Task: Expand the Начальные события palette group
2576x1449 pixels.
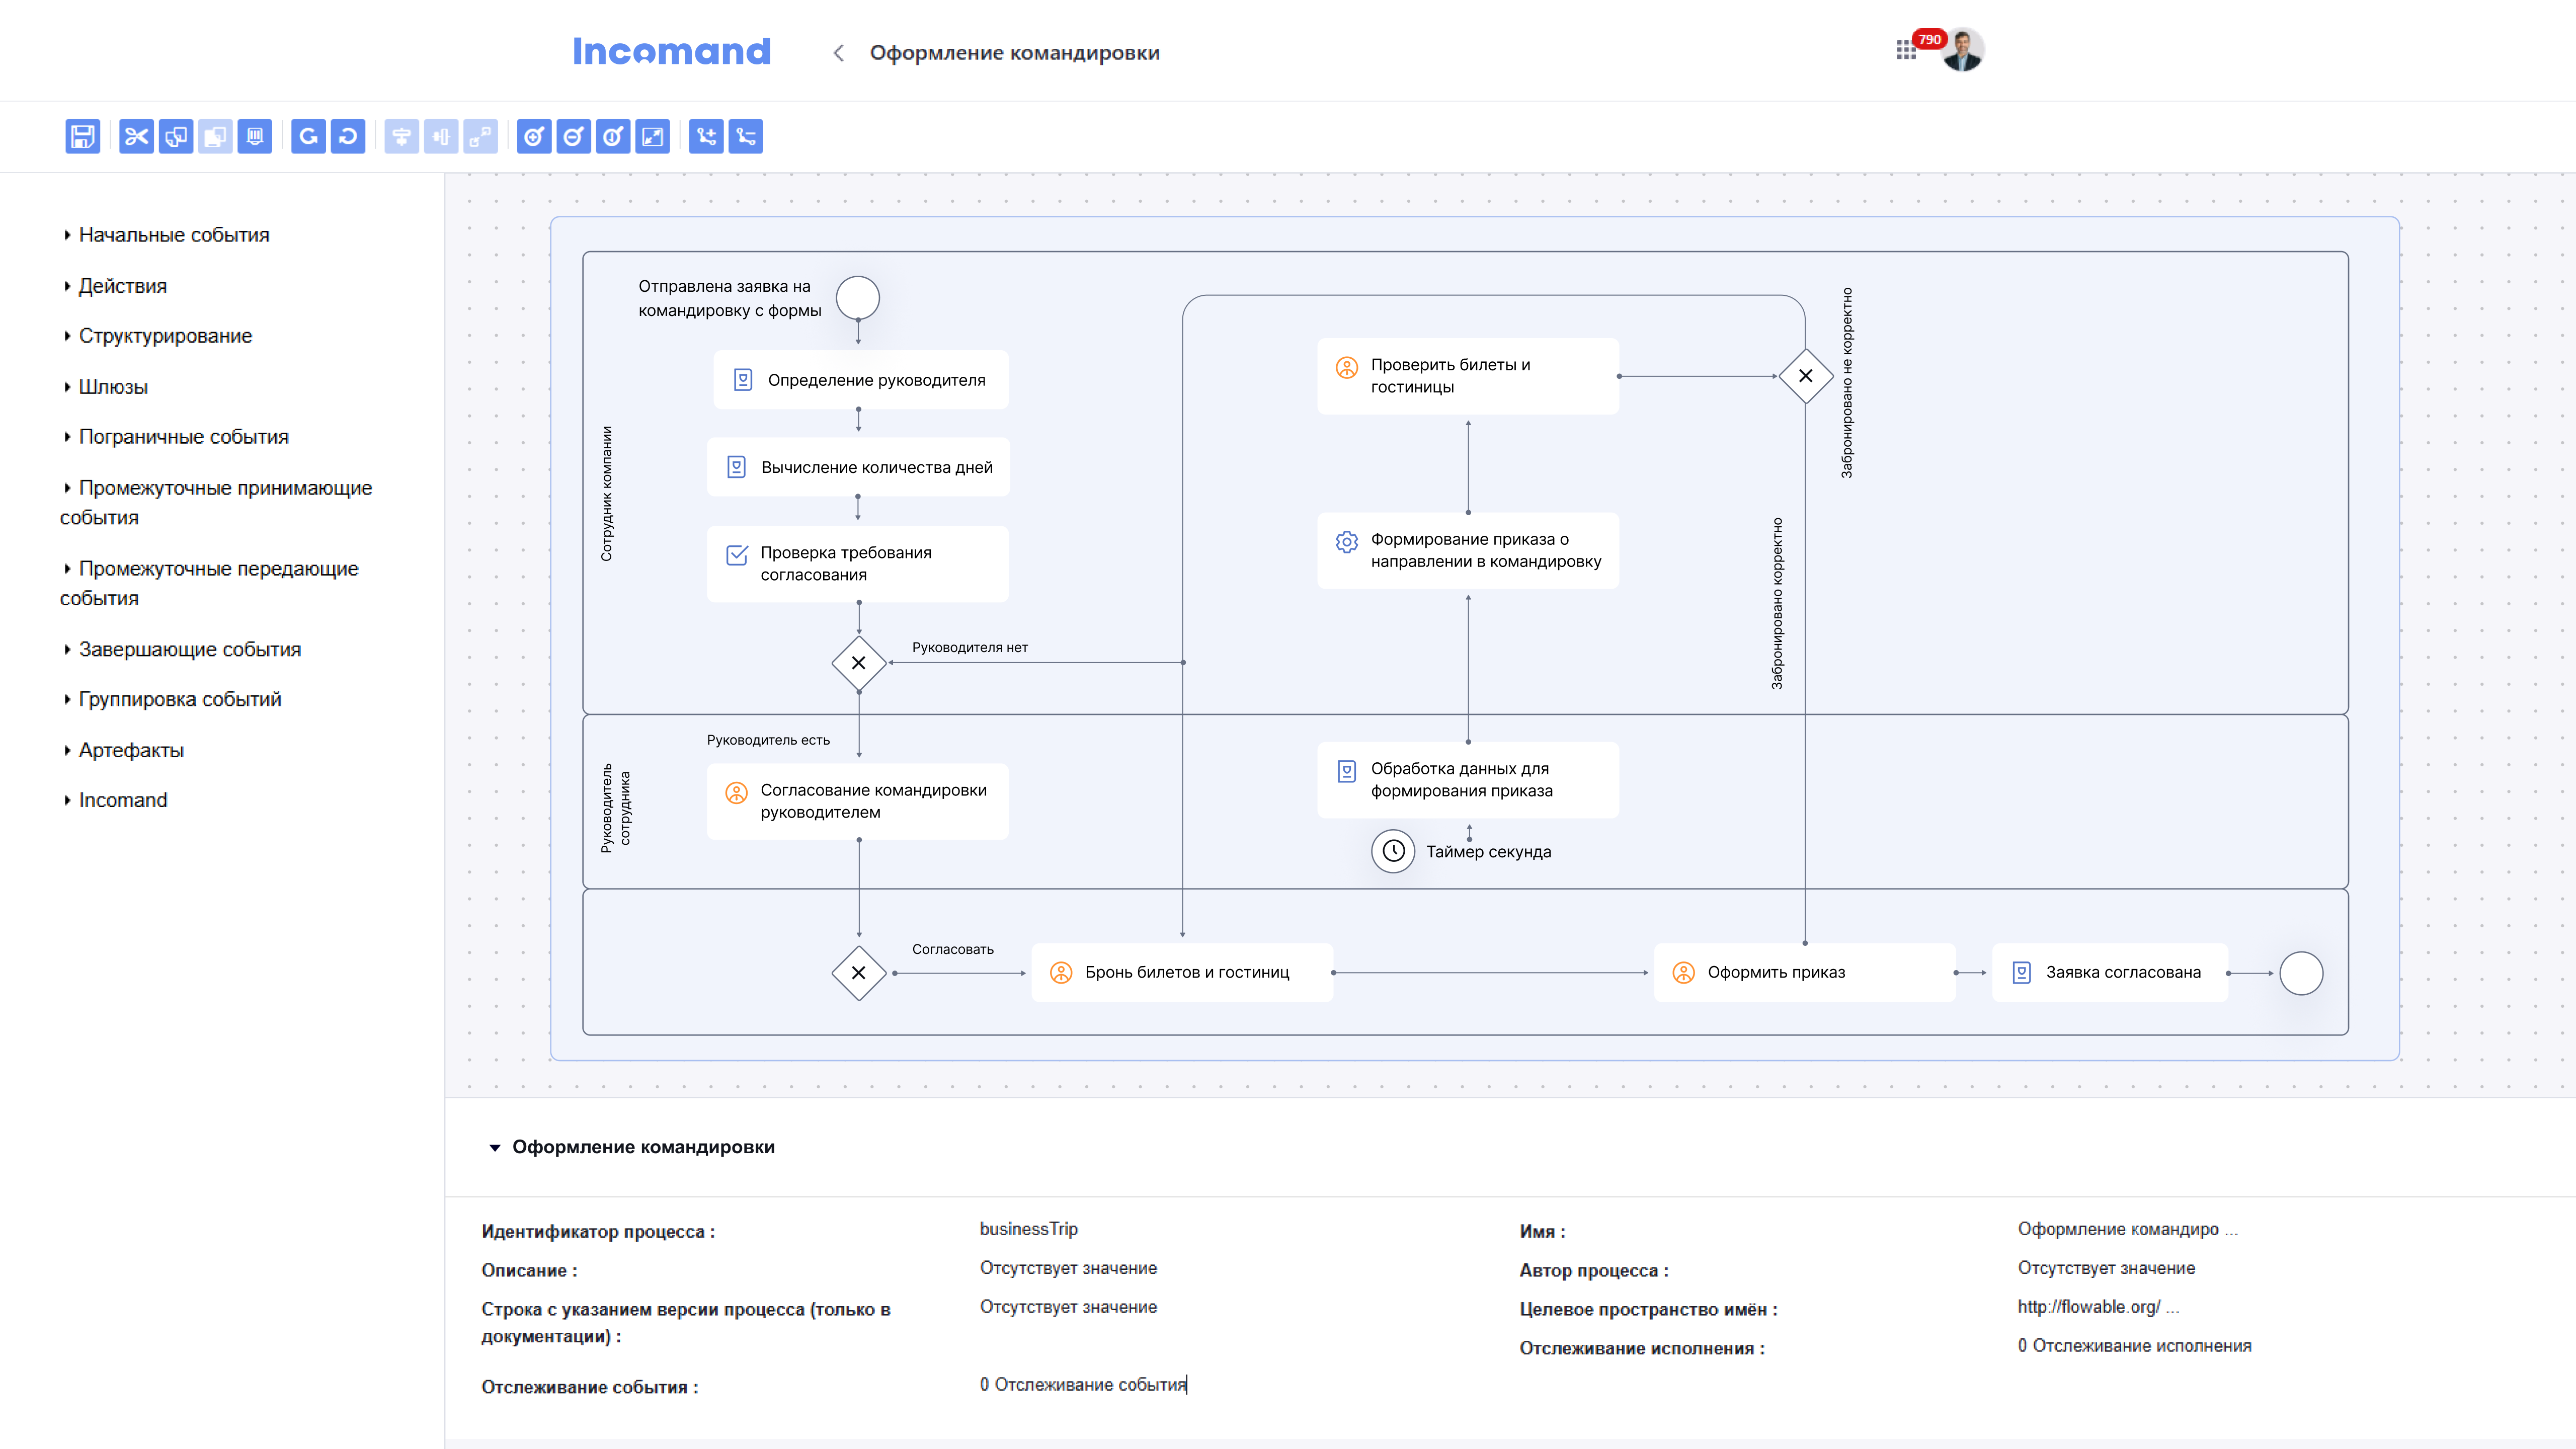Action: (173, 235)
